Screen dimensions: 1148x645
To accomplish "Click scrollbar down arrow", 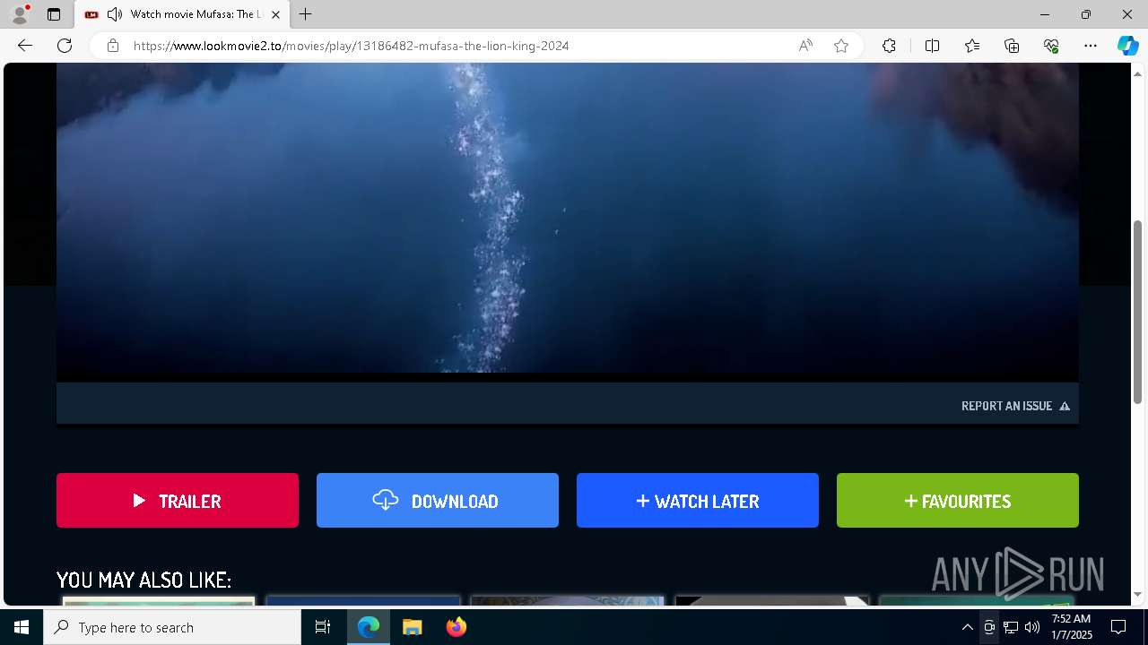I will (x=1138, y=595).
